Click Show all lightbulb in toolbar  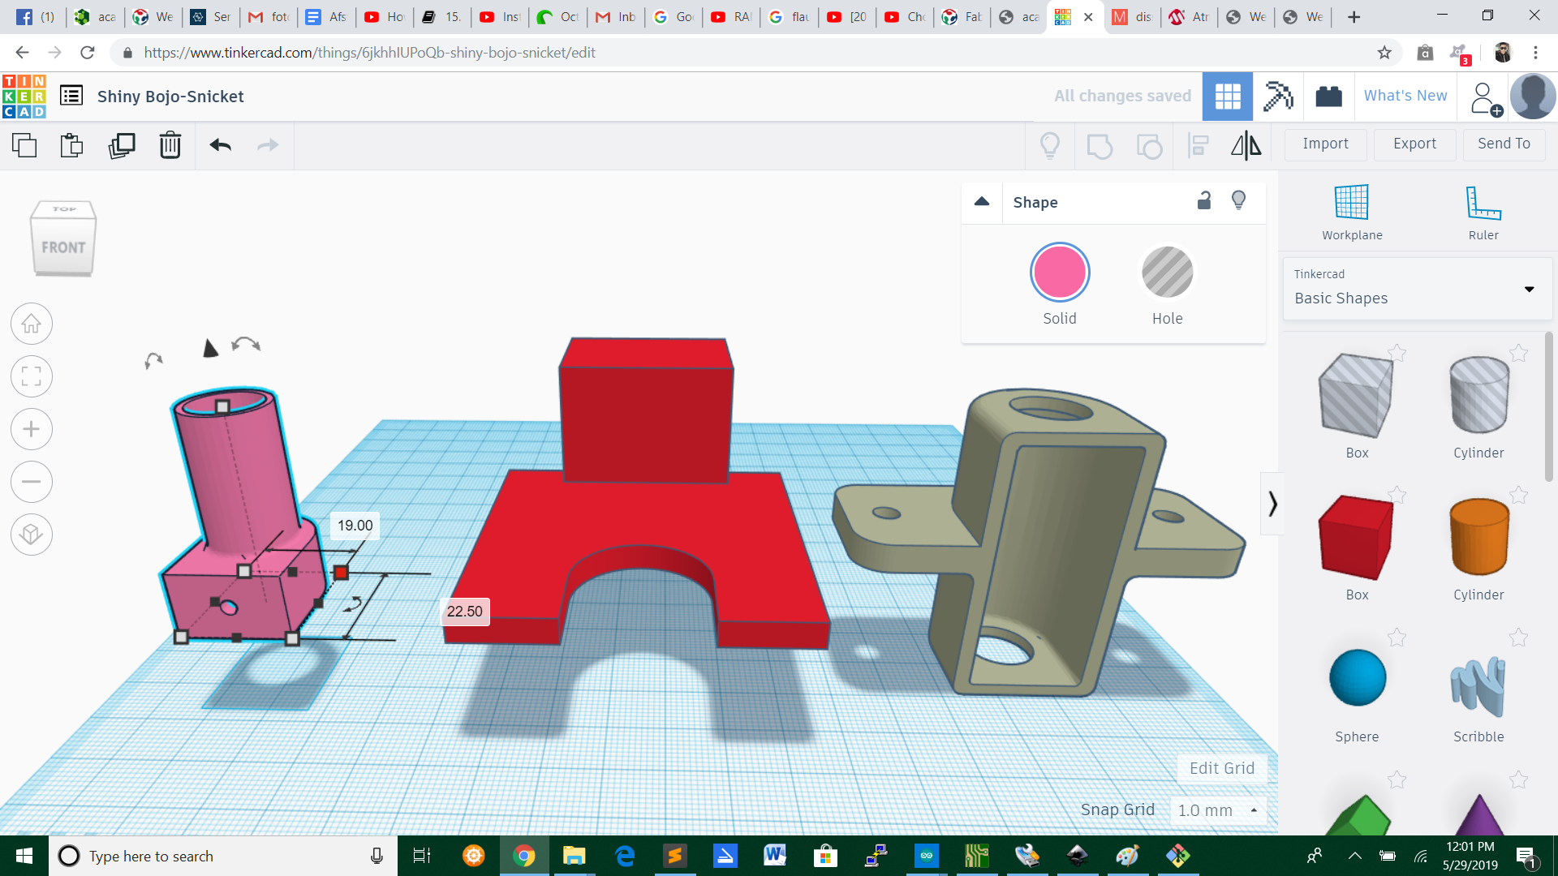1050,145
